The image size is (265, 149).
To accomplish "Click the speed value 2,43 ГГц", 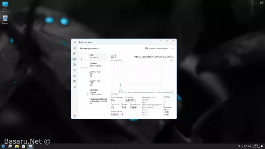I will tap(130, 101).
